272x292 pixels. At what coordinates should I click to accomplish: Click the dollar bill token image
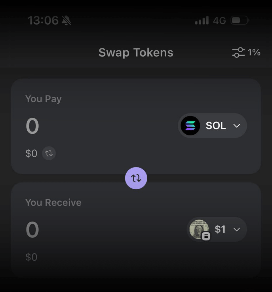click(x=198, y=229)
